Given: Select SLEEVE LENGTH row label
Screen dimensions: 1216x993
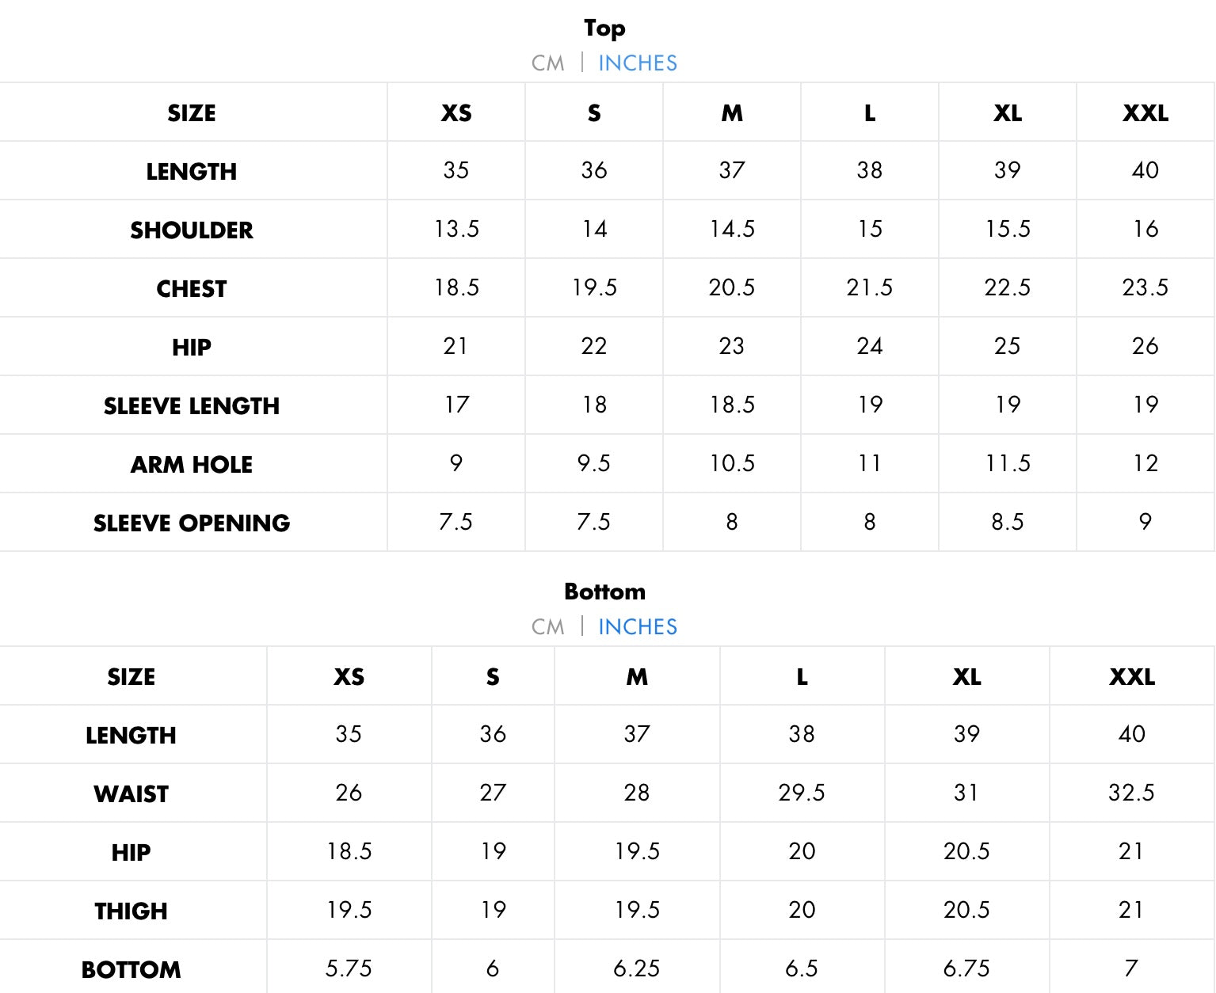Looking at the screenshot, I should (x=192, y=406).
